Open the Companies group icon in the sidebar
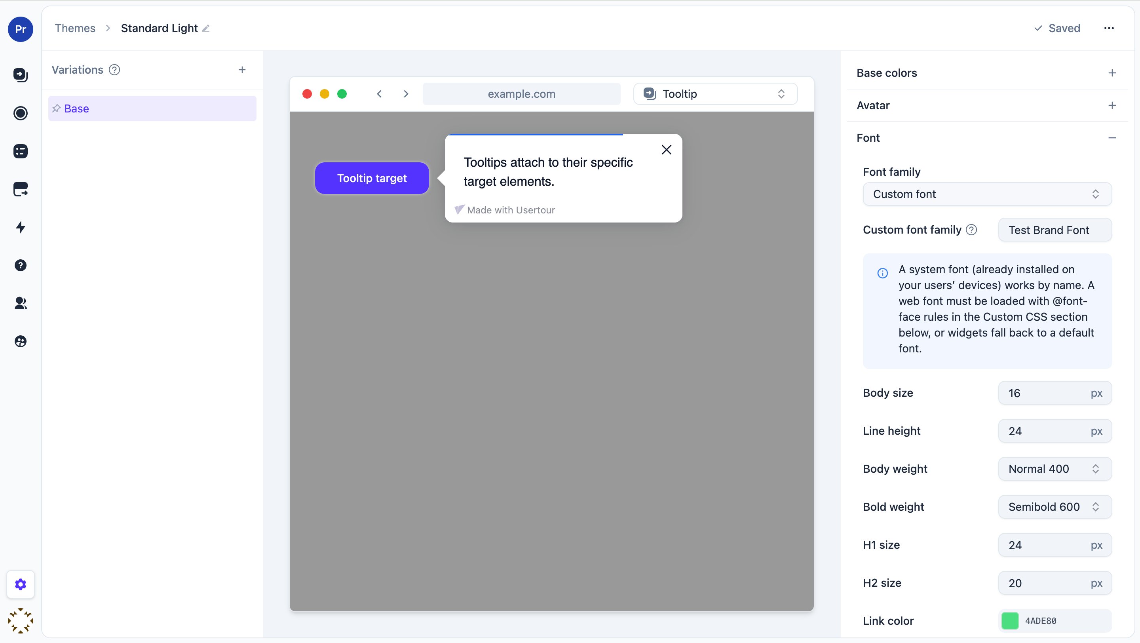1140x643 pixels. [x=20, y=341]
